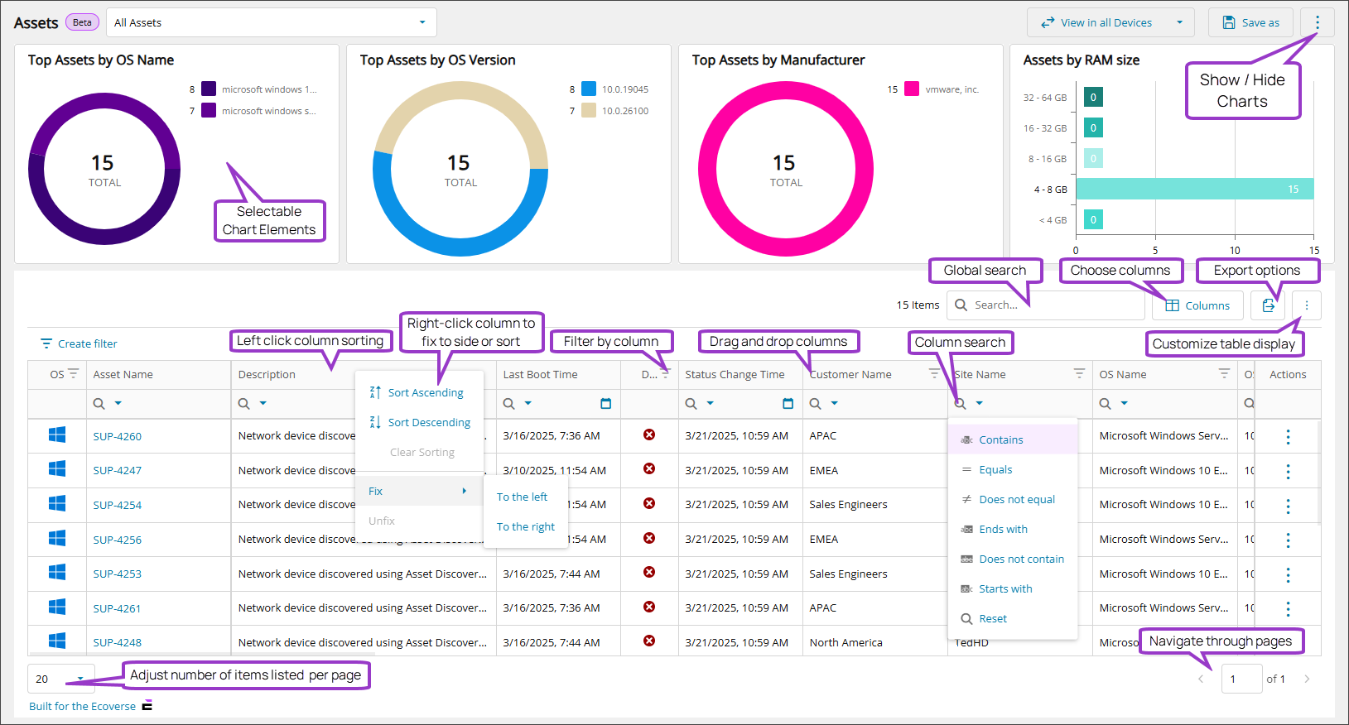
Task: Expand the All Assets dropdown
Action: (422, 22)
